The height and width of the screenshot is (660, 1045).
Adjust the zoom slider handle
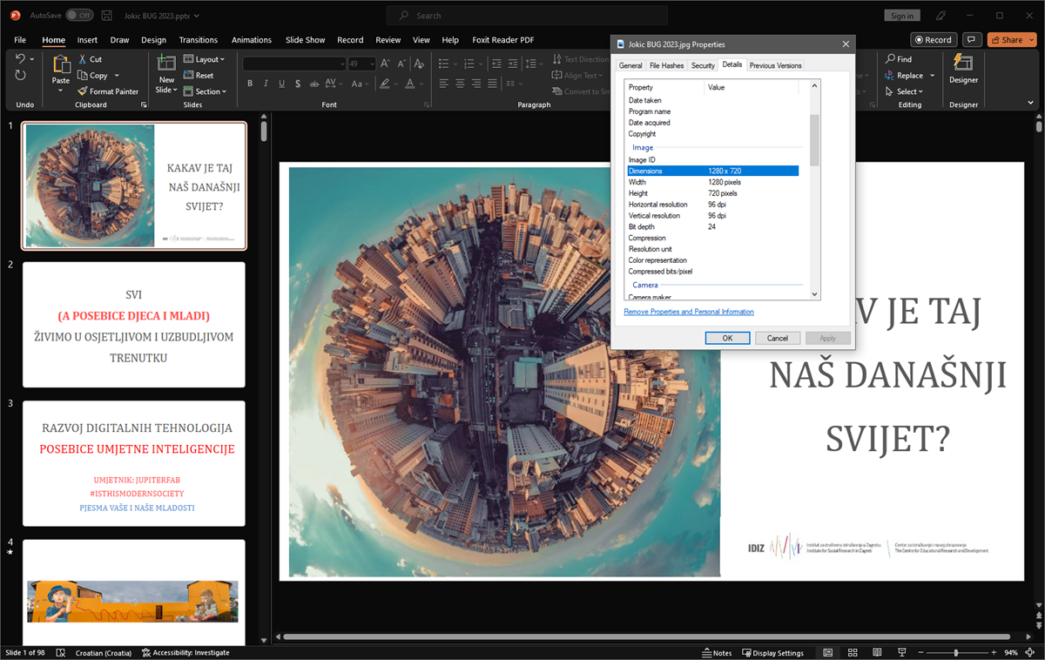click(x=956, y=653)
